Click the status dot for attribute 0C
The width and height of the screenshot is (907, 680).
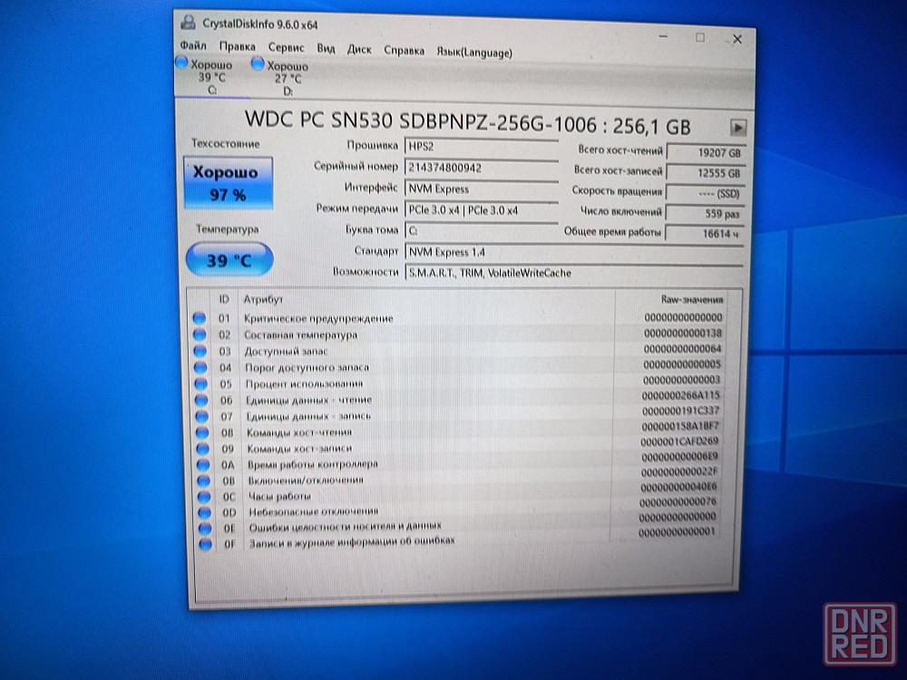pyautogui.click(x=204, y=496)
